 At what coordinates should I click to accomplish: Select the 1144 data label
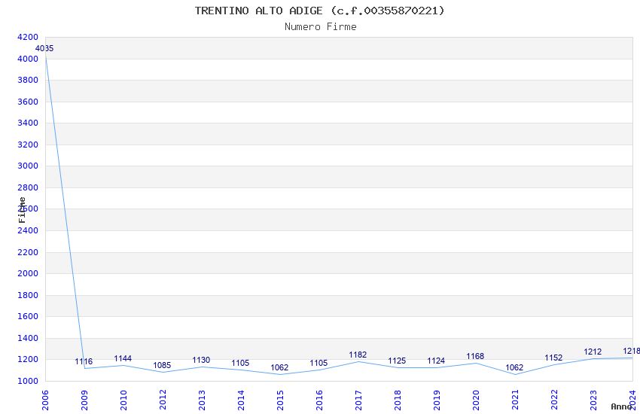(123, 359)
